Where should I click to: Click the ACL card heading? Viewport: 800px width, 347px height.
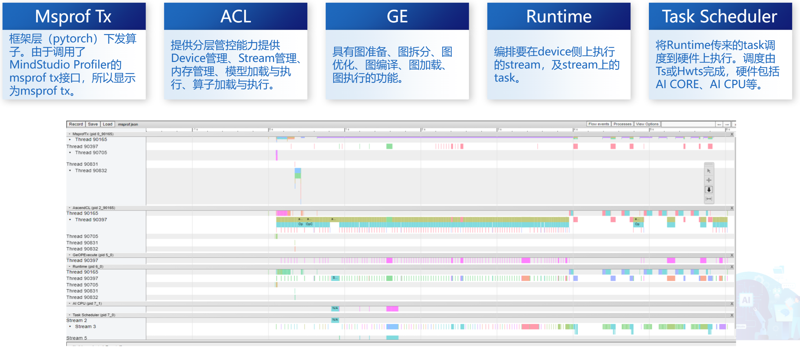point(235,17)
